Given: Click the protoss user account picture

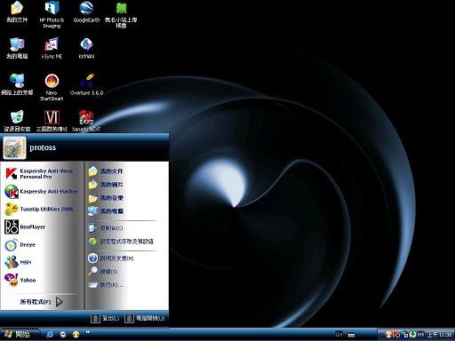Looking at the screenshot, I should click(14, 147).
